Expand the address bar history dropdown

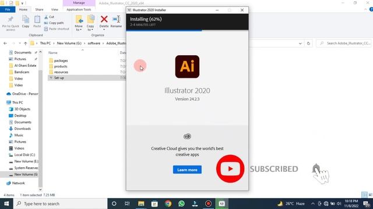(300, 44)
